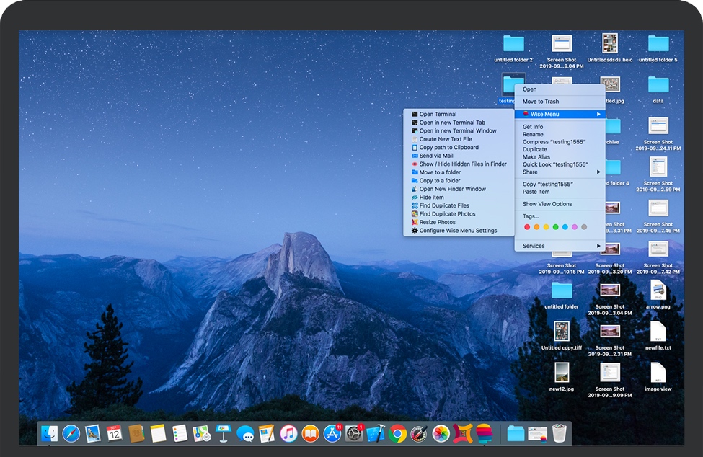Open Google Chrome from the dock
The width and height of the screenshot is (703, 457).
click(397, 433)
